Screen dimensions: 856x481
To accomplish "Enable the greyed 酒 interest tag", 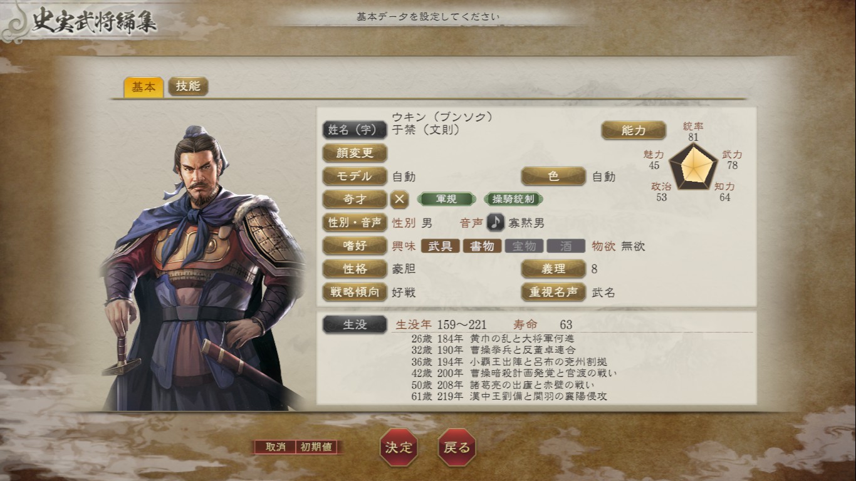I will pos(566,246).
